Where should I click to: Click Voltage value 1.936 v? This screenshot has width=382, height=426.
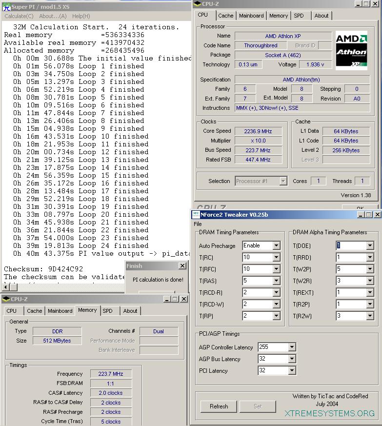[315, 64]
